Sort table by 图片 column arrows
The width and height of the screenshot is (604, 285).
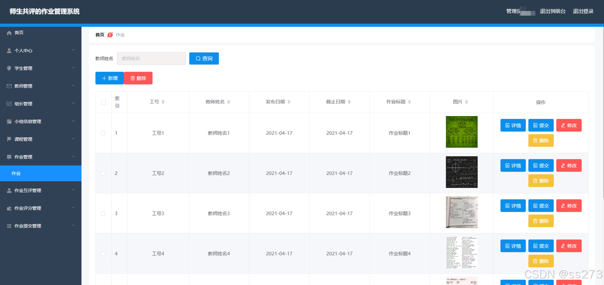click(467, 102)
